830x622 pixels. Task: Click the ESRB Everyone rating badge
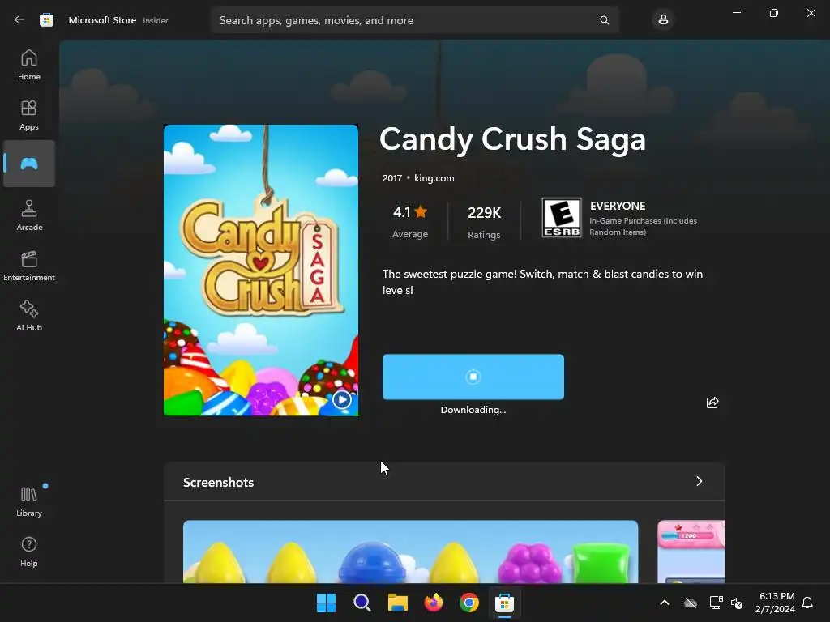click(x=562, y=217)
